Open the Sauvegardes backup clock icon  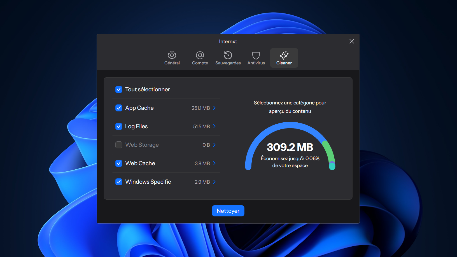click(x=228, y=55)
